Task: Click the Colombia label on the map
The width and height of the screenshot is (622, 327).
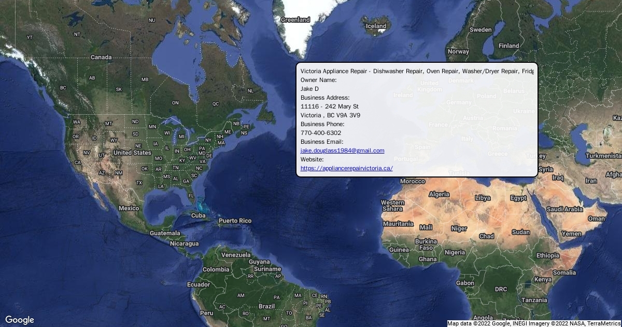Action: point(216,269)
